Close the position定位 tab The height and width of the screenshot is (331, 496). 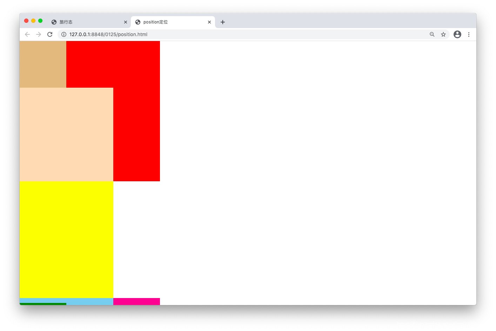click(209, 22)
